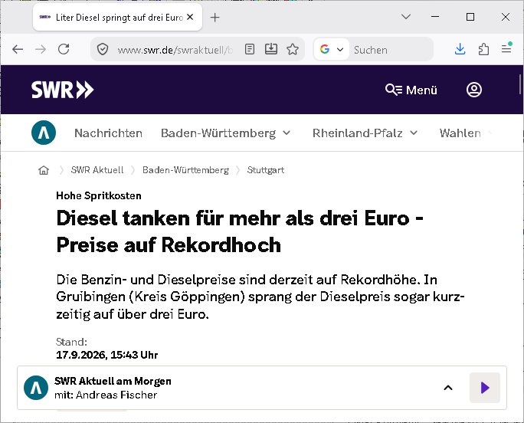Follow the SWR Aktuell breadcrumb link
Screen dimensions: 524x423
click(x=97, y=170)
